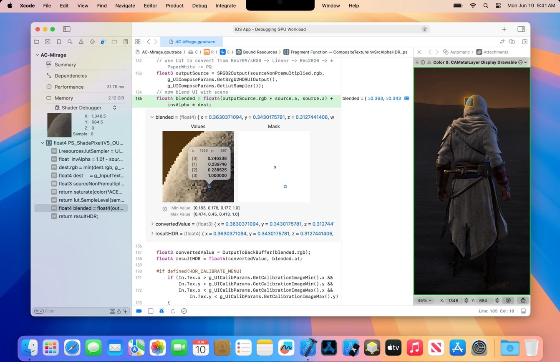Open ellipsis options for Color 0 attachment
The width and height of the screenshot is (560, 362).
[x=520, y=62]
